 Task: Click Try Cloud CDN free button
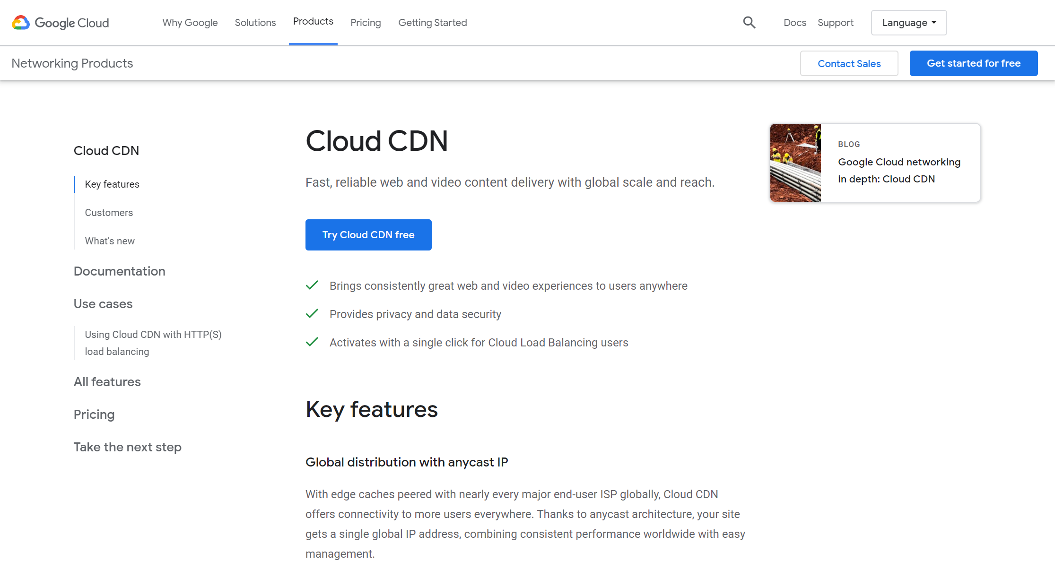point(368,235)
